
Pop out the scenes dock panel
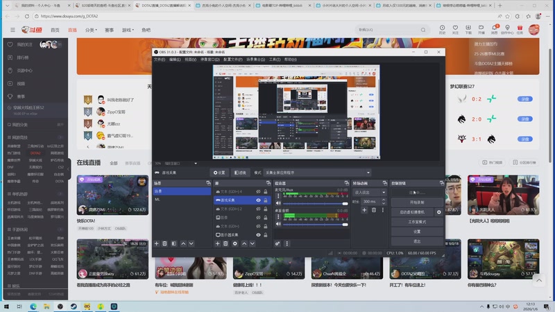[x=208, y=183]
